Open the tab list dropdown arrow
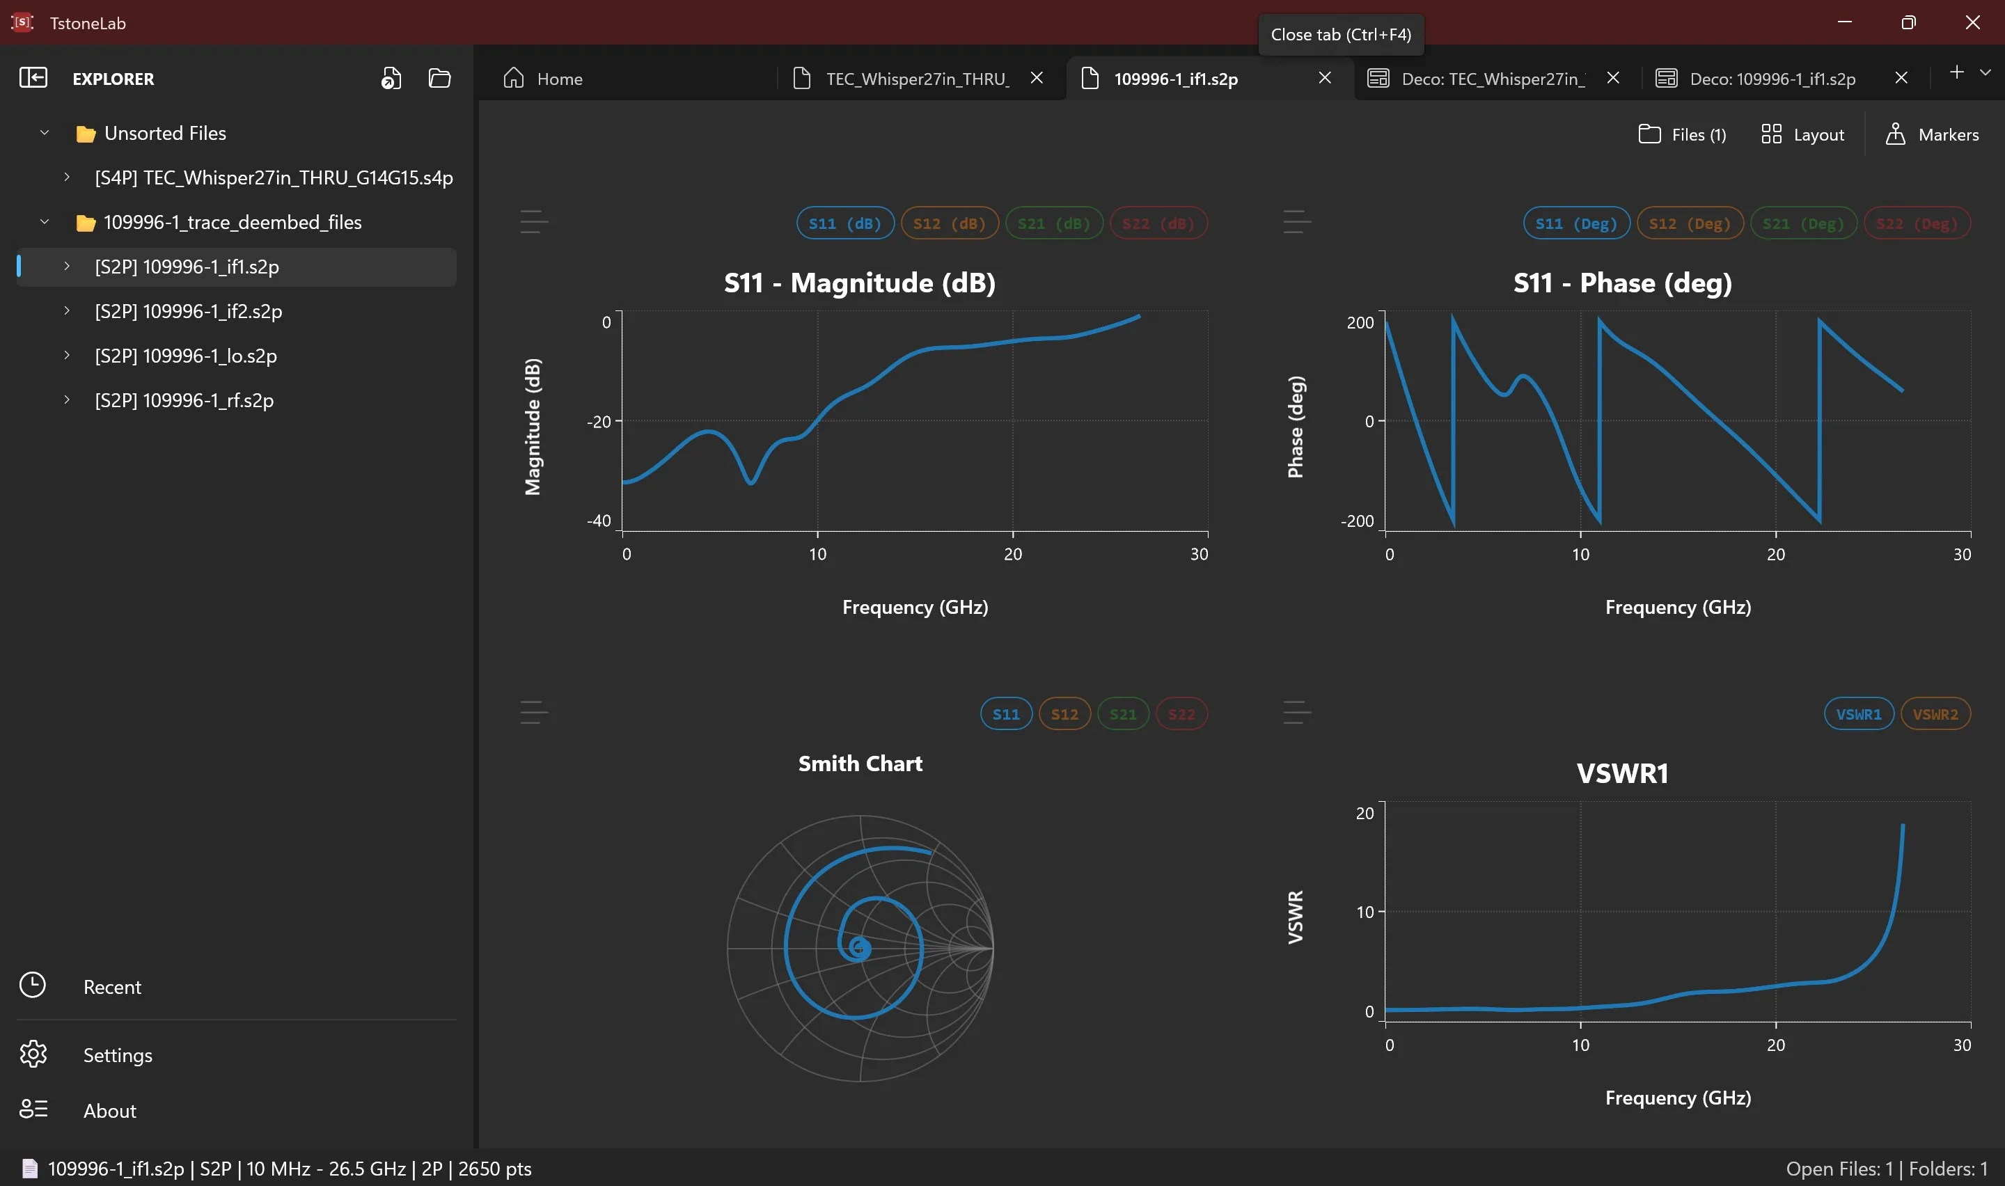The width and height of the screenshot is (2005, 1186). (1985, 72)
